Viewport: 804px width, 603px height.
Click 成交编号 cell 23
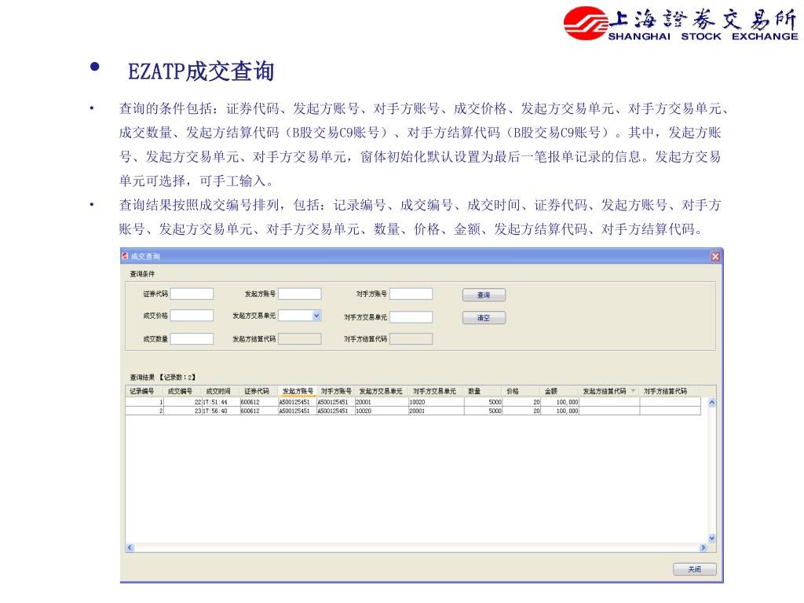pos(183,411)
